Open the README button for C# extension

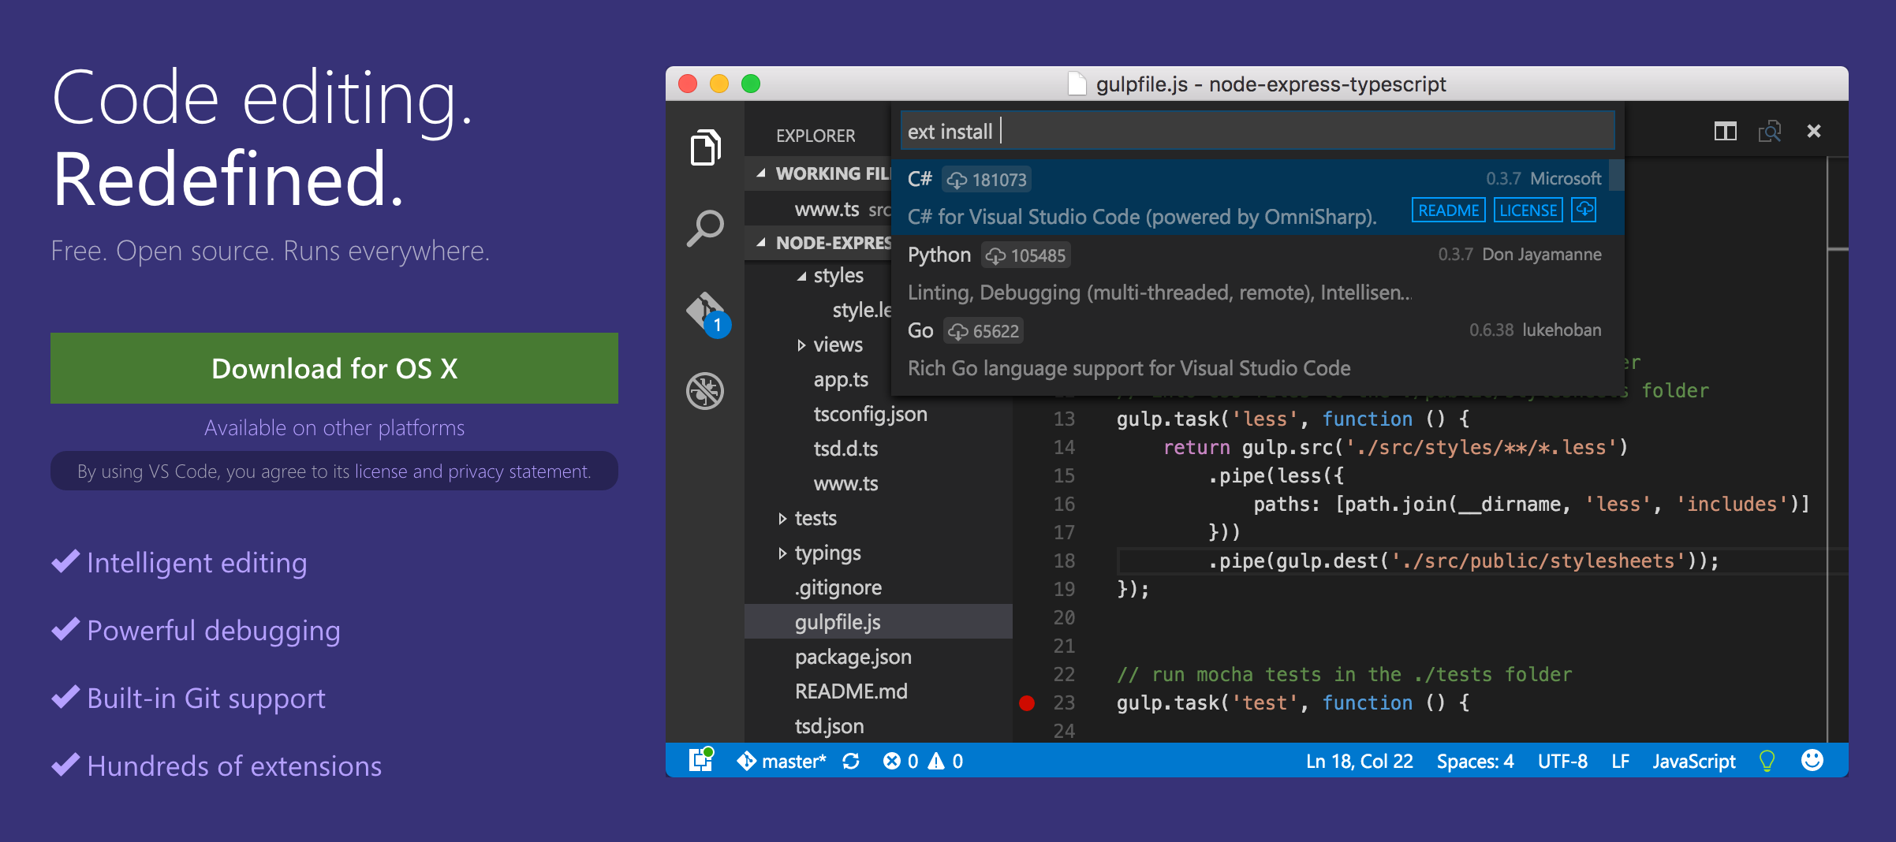[1448, 210]
